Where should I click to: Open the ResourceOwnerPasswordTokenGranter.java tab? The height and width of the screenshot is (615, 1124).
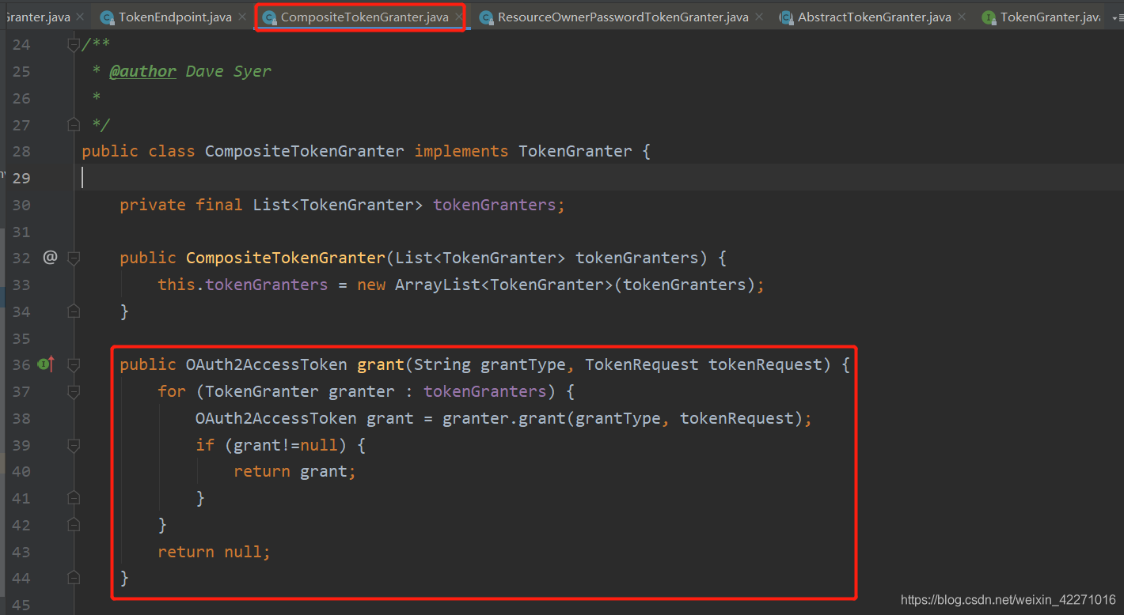tap(623, 17)
